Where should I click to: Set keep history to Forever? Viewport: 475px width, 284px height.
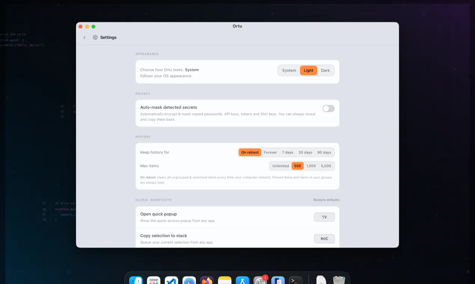pyautogui.click(x=270, y=152)
